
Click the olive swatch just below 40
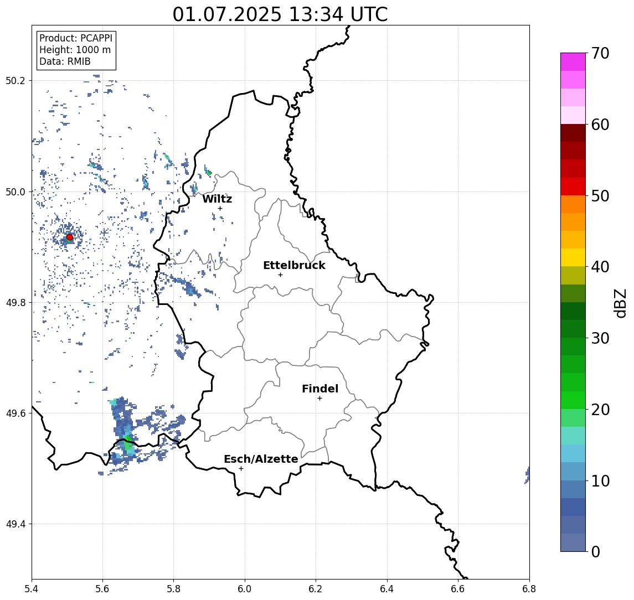(573, 275)
